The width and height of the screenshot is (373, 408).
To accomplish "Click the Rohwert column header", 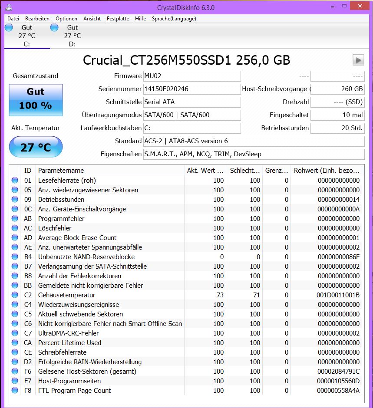I will (x=327, y=171).
